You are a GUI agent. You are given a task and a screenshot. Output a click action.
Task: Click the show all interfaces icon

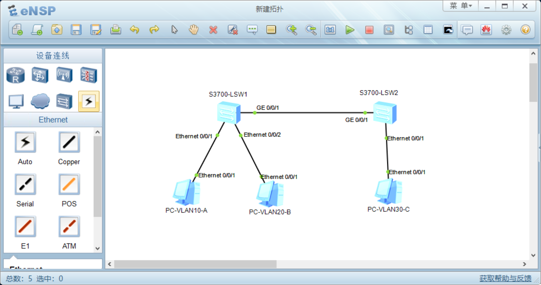(x=408, y=30)
